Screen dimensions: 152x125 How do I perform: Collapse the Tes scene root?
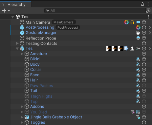[13, 17]
